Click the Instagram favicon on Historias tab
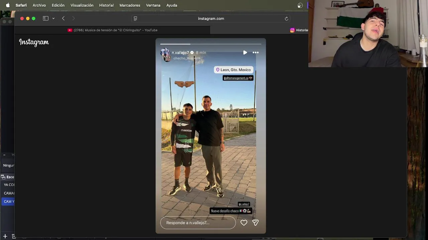This screenshot has height=240, width=428. pyautogui.click(x=292, y=30)
